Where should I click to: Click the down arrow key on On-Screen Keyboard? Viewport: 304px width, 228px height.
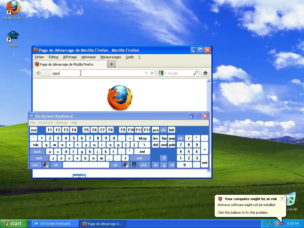pyautogui.click(x=164, y=165)
